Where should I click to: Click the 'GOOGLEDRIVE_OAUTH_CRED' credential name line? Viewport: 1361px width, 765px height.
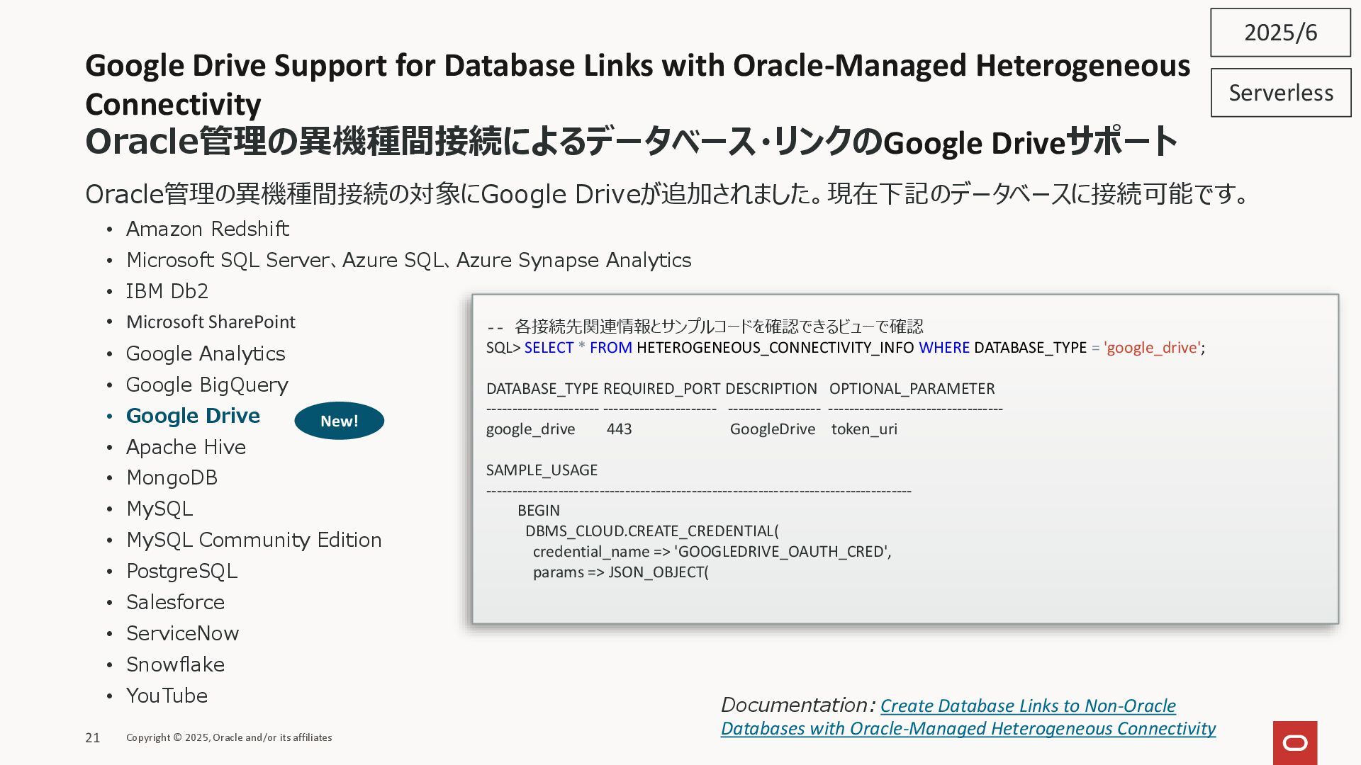click(x=712, y=552)
